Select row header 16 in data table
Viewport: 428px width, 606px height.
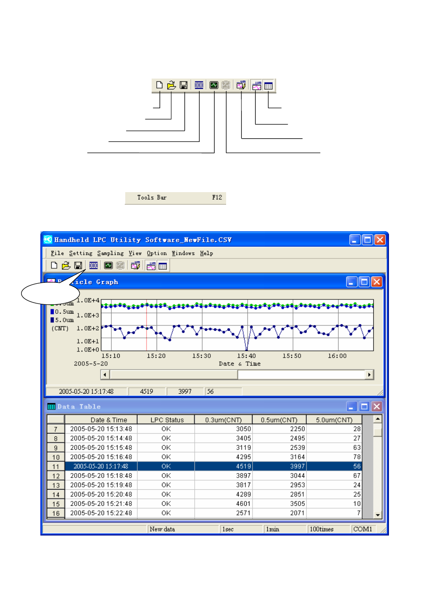(x=56, y=513)
